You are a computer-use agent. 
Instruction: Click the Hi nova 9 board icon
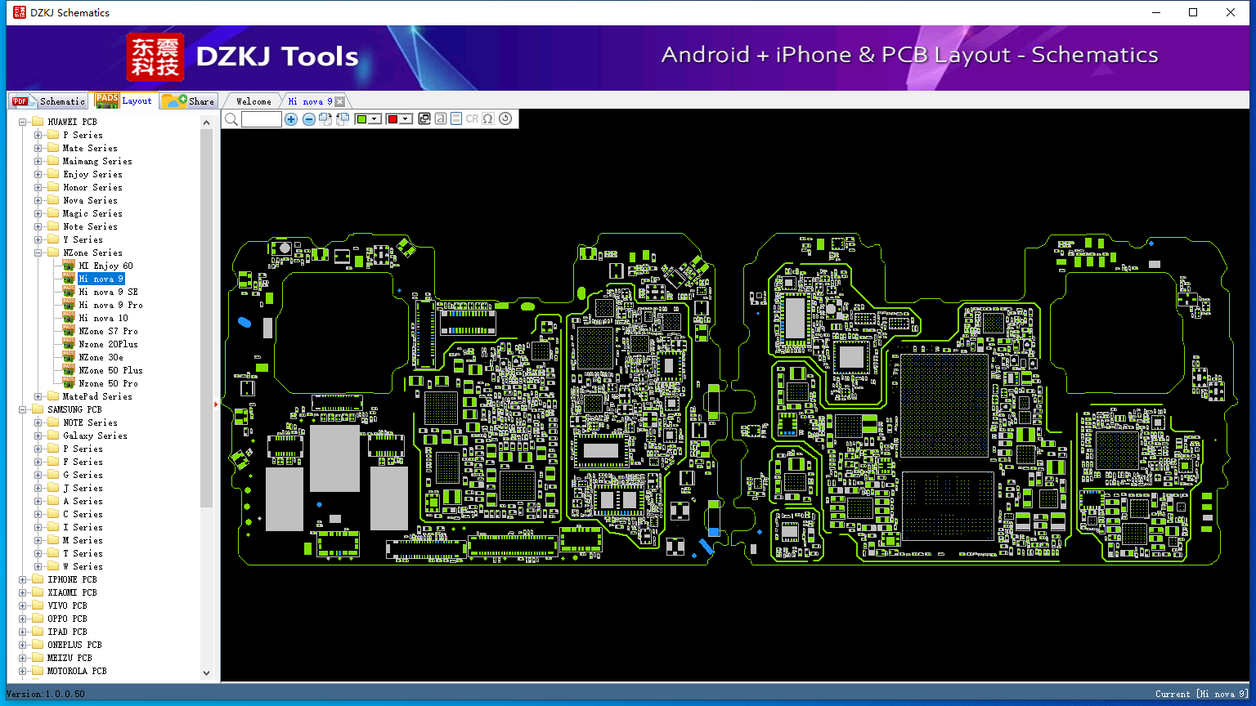click(x=69, y=279)
